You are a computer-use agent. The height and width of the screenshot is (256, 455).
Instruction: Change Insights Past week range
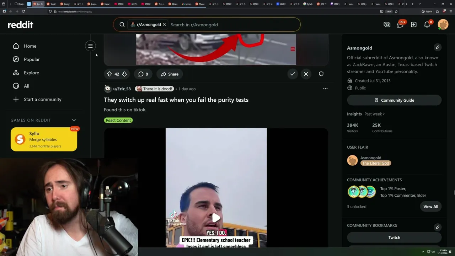click(375, 114)
